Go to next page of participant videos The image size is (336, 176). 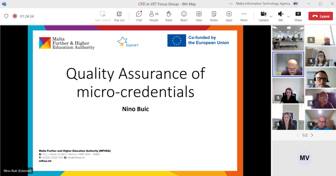pyautogui.click(x=312, y=135)
